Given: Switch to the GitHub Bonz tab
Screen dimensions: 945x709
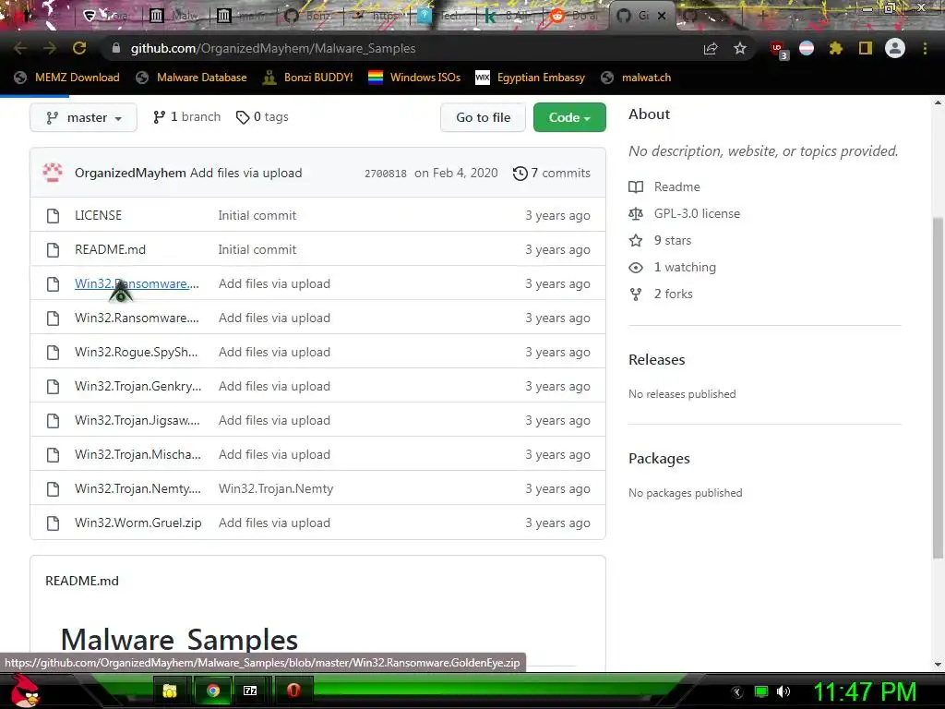Looking at the screenshot, I should coord(308,16).
